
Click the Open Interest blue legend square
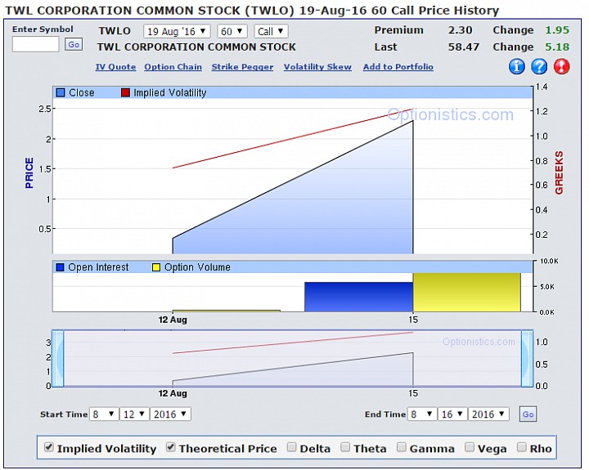pos(60,267)
